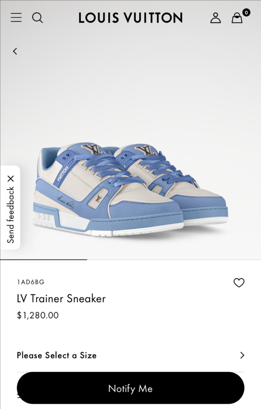Click the $1,280.00 price text
Image resolution: width=261 pixels, height=409 pixels.
pyautogui.click(x=38, y=315)
